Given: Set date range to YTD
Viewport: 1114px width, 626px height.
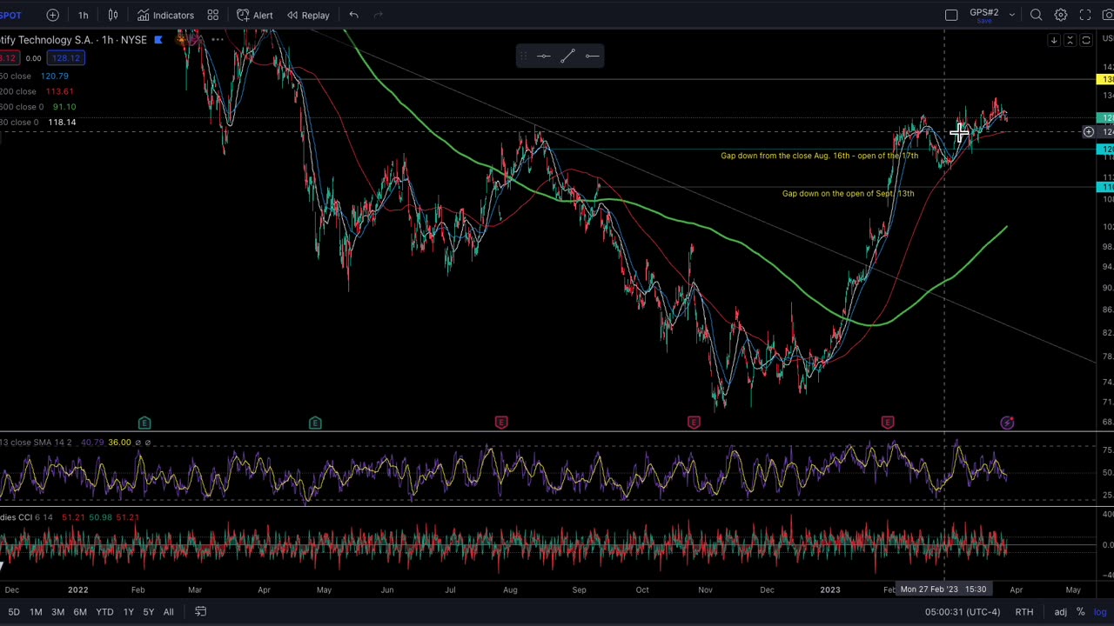Looking at the screenshot, I should [104, 612].
